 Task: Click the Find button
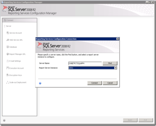tap(110, 63)
